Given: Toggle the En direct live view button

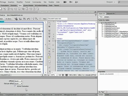Looking at the screenshot, I should click(x=9, y=19).
